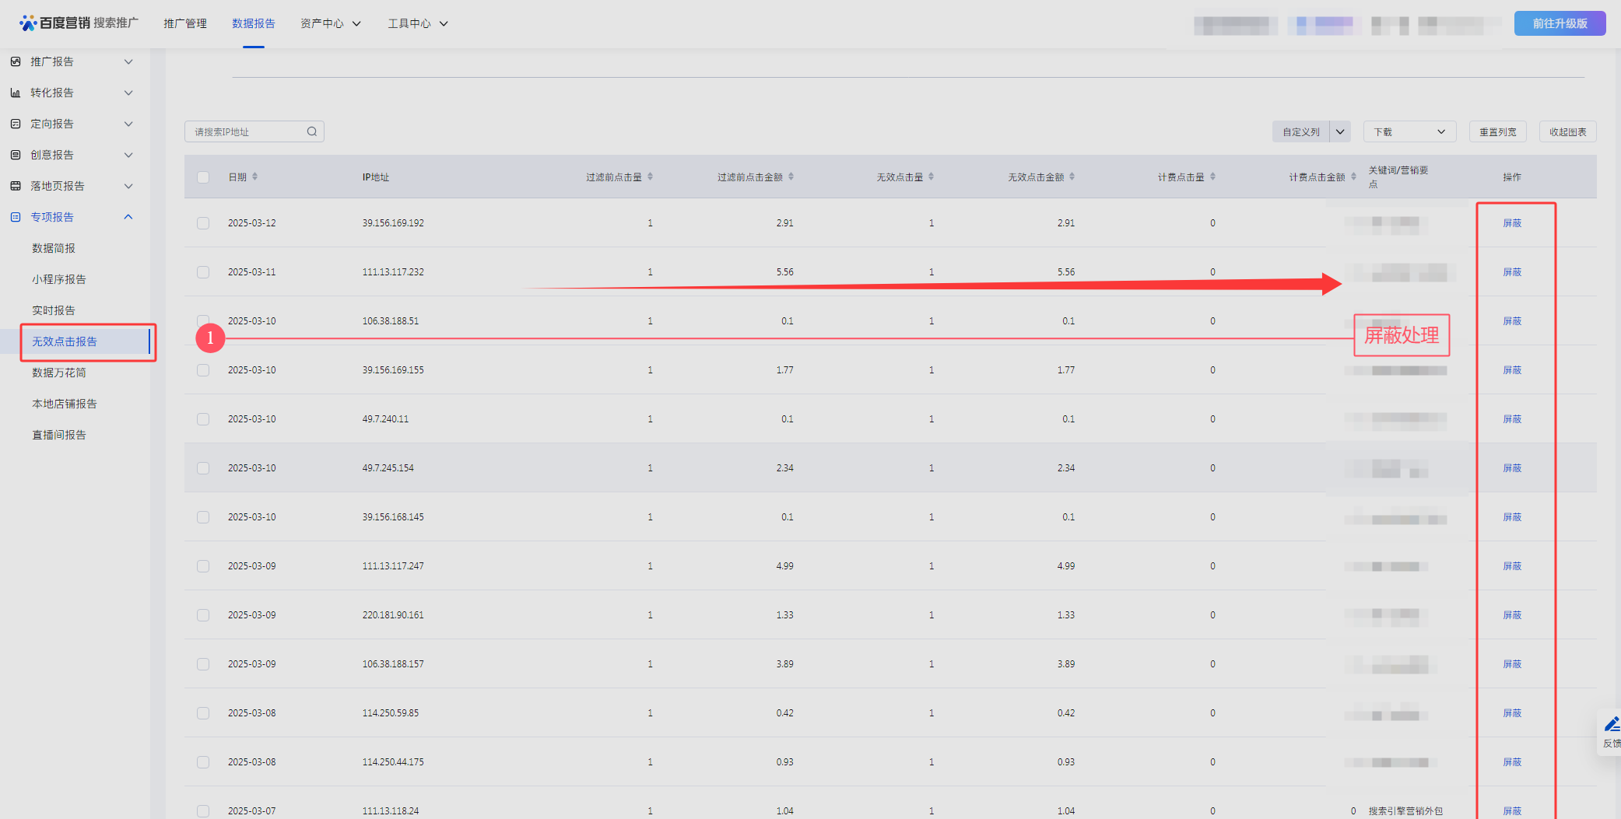This screenshot has height=819, width=1621.
Task: Click the 落地页报告 sidebar icon
Action: (x=16, y=186)
